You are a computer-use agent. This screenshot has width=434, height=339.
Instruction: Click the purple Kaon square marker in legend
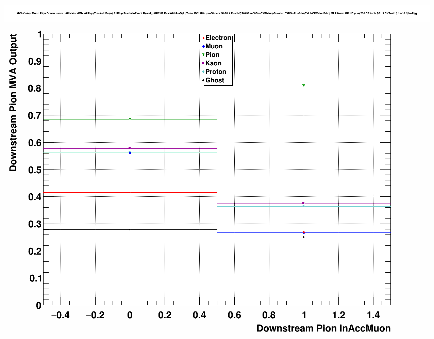(203, 63)
